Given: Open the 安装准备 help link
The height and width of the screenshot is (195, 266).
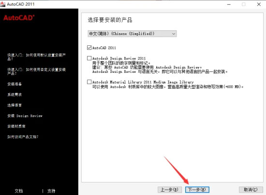Looking at the screenshot, I should [x=15, y=84].
